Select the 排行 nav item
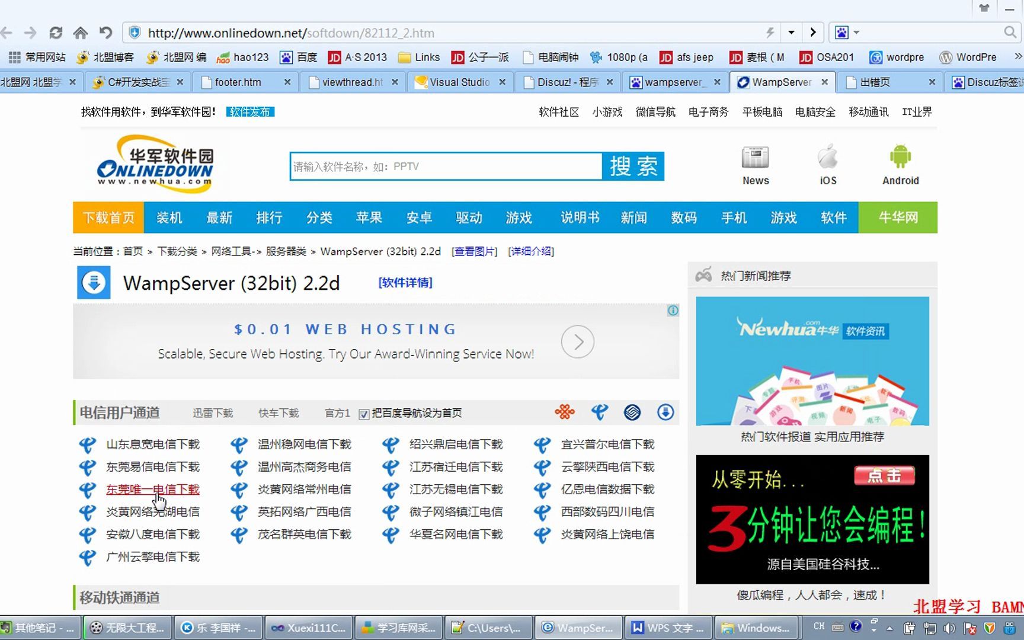This screenshot has height=640, width=1024. (x=269, y=217)
